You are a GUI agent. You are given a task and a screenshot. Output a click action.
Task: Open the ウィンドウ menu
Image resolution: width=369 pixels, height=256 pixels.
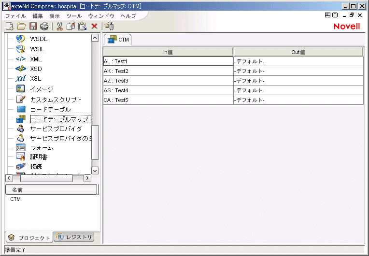pos(101,16)
